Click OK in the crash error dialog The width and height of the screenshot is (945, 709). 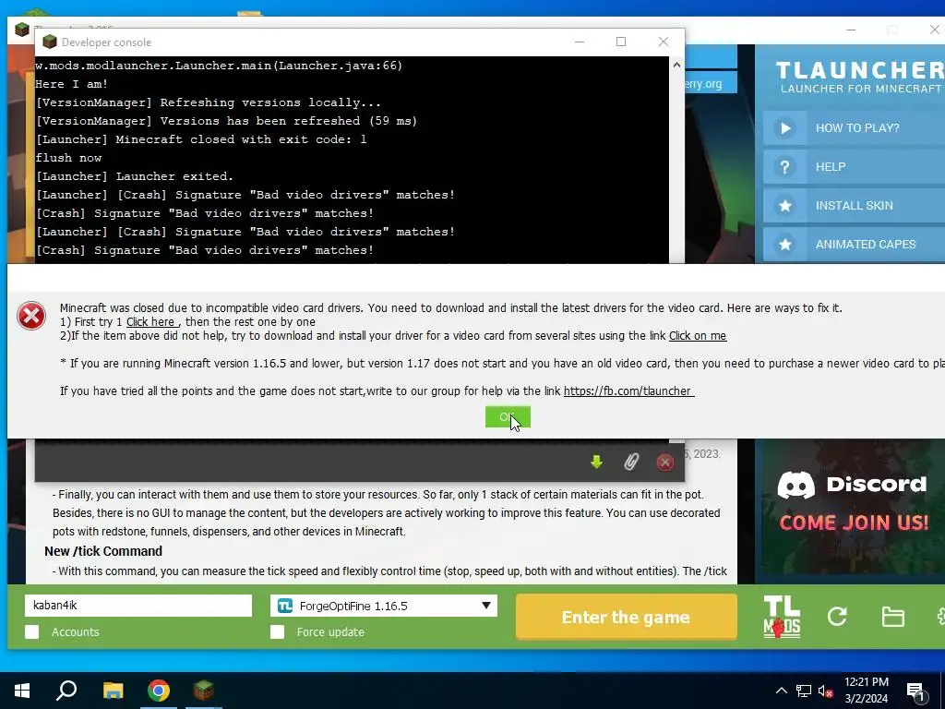click(508, 416)
